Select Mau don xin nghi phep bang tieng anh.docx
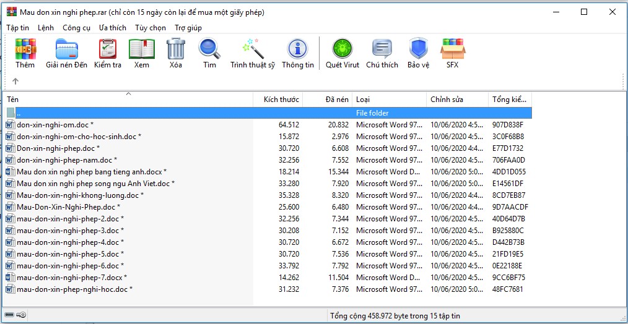Viewport: 628px width, 324px height. (269, 172)
